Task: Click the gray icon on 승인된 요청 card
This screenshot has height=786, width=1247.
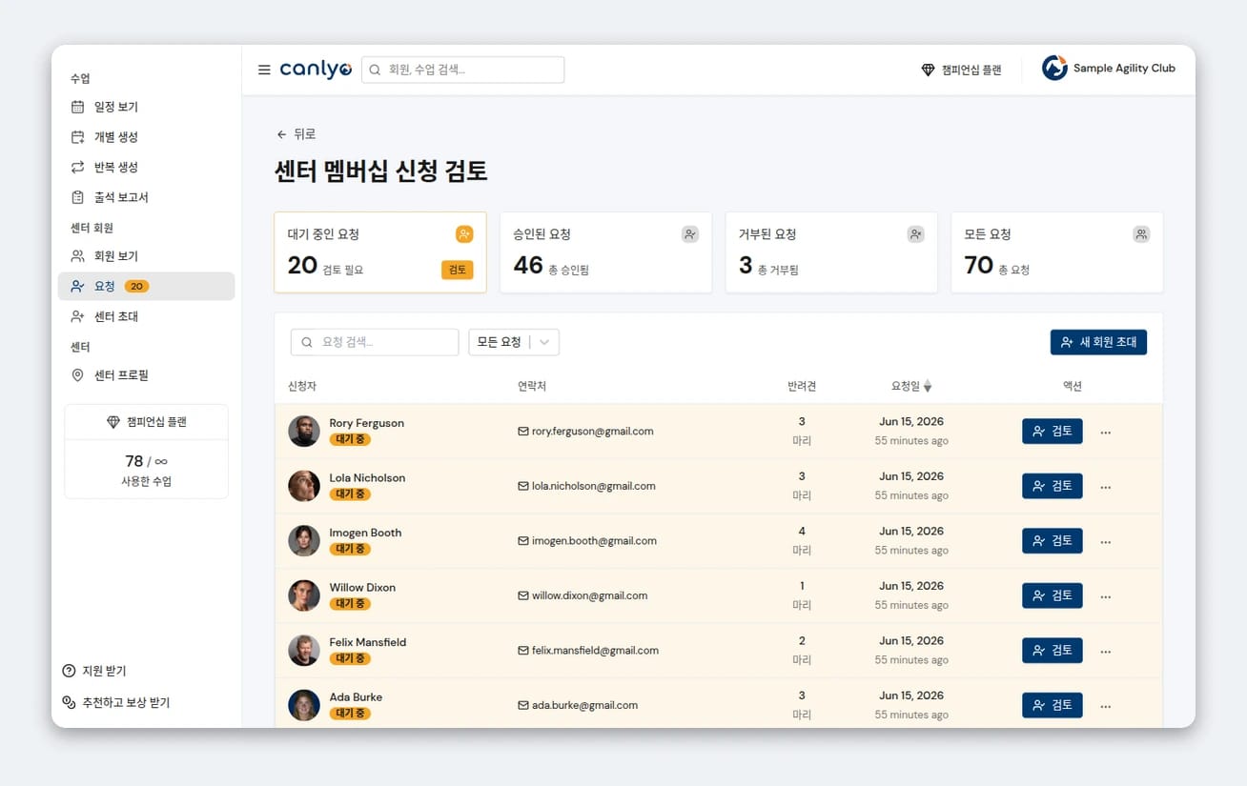Action: 690,233
